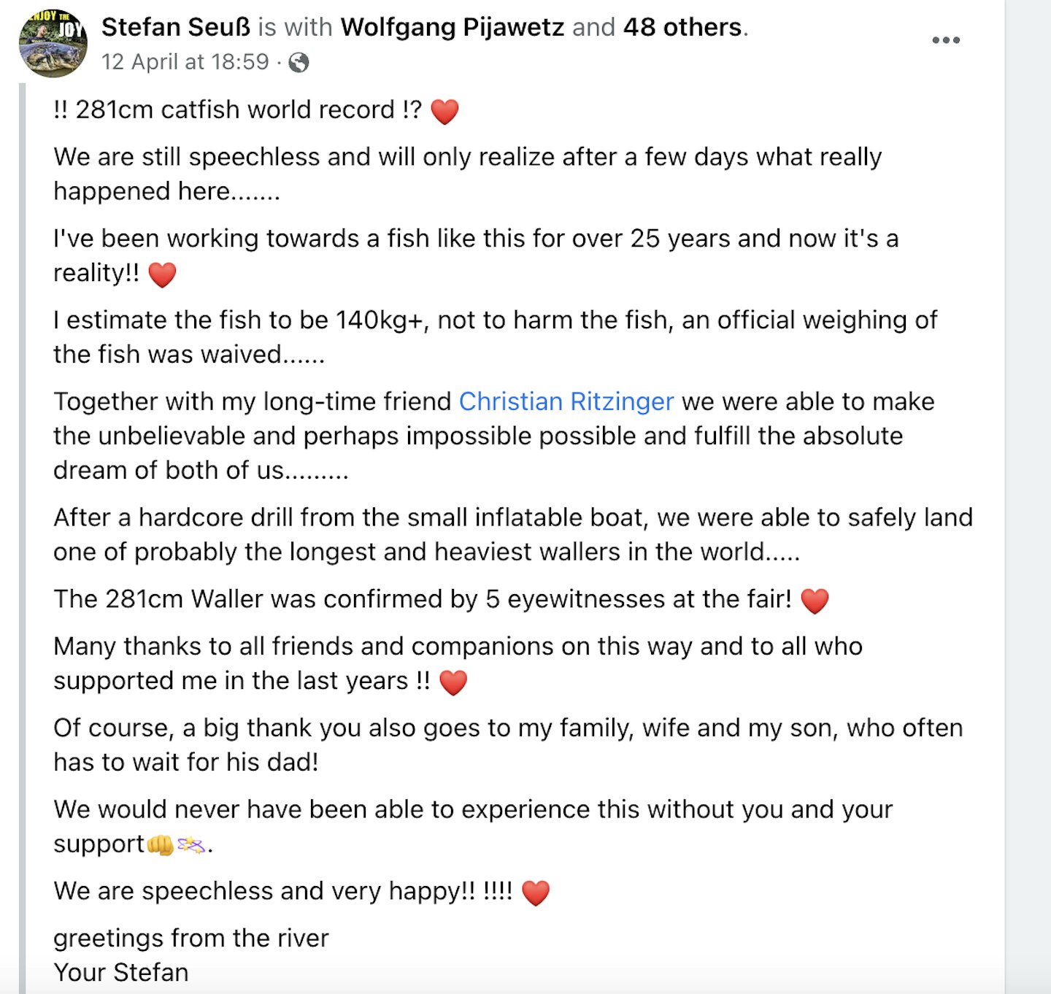This screenshot has height=994, width=1051.
Task: Click the 'greetings from the river' line
Action: tap(191, 938)
